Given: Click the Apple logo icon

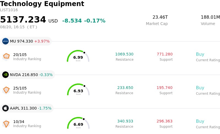Looking at the screenshot, I should [5, 108].
